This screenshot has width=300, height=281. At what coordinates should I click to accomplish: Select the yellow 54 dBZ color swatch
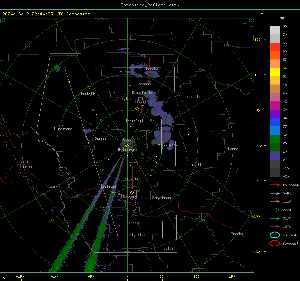275,72
